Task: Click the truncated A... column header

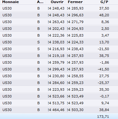Action: [41, 2]
